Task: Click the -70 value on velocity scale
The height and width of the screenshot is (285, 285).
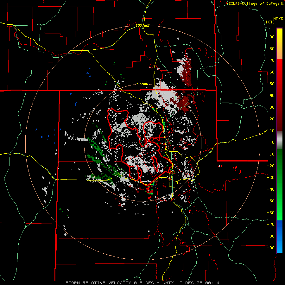Action: [271, 225]
